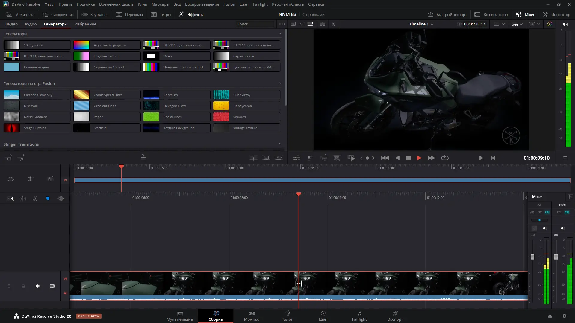The height and width of the screenshot is (323, 575).
Task: Open the Fairlight menu
Action: click(x=260, y=4)
